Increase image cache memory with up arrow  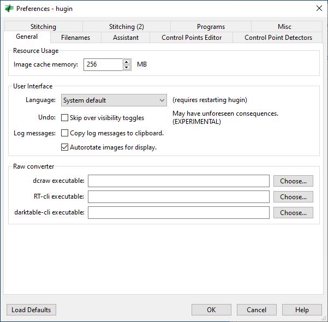point(127,62)
